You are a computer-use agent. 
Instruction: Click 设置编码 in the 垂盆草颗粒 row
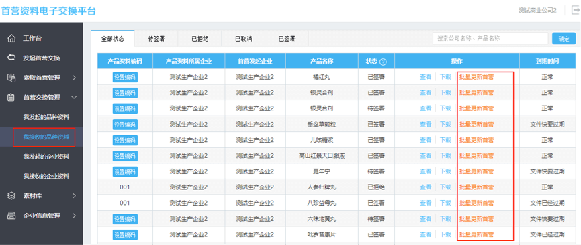125,124
